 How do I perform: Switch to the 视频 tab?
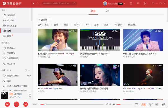(x=93, y=11)
